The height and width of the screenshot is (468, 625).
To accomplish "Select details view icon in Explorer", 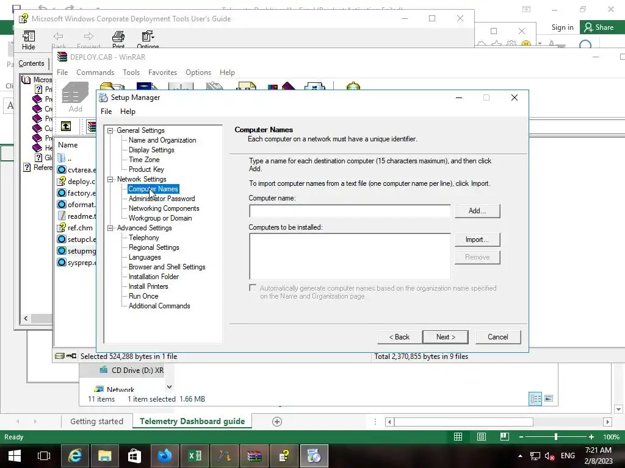I will coord(535,399).
